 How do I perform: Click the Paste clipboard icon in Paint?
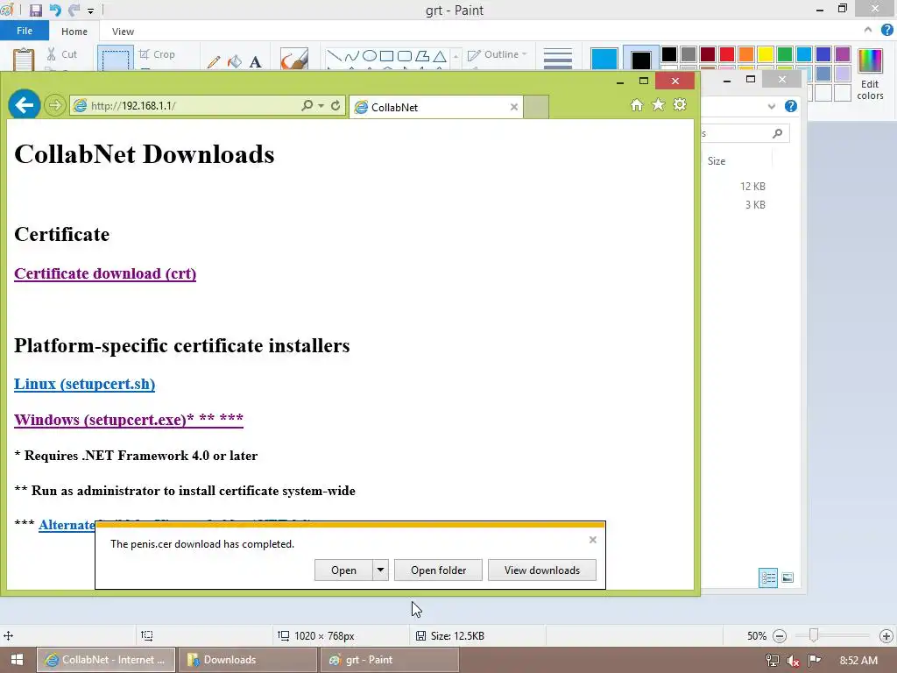tap(24, 60)
